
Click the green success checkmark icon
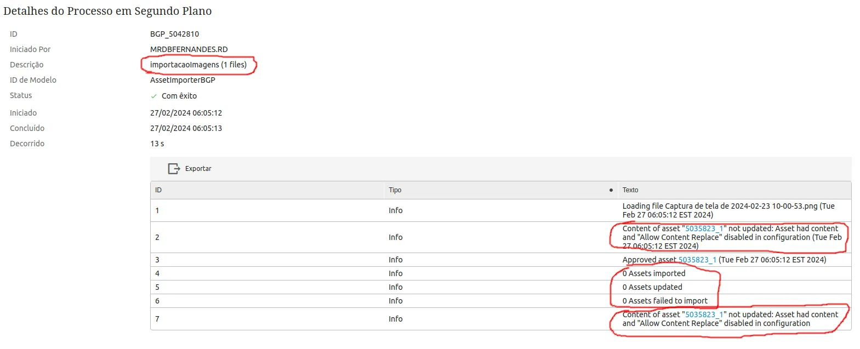click(x=154, y=96)
